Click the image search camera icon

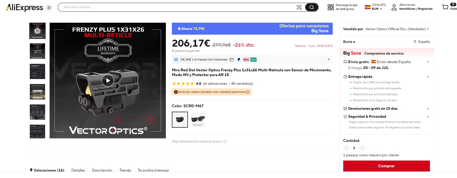tap(299, 7)
